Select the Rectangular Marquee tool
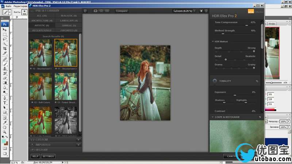The image size is (292, 164). tap(5, 35)
